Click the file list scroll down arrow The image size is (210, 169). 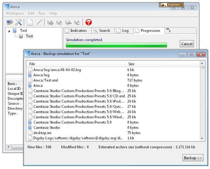pyautogui.click(x=202, y=138)
